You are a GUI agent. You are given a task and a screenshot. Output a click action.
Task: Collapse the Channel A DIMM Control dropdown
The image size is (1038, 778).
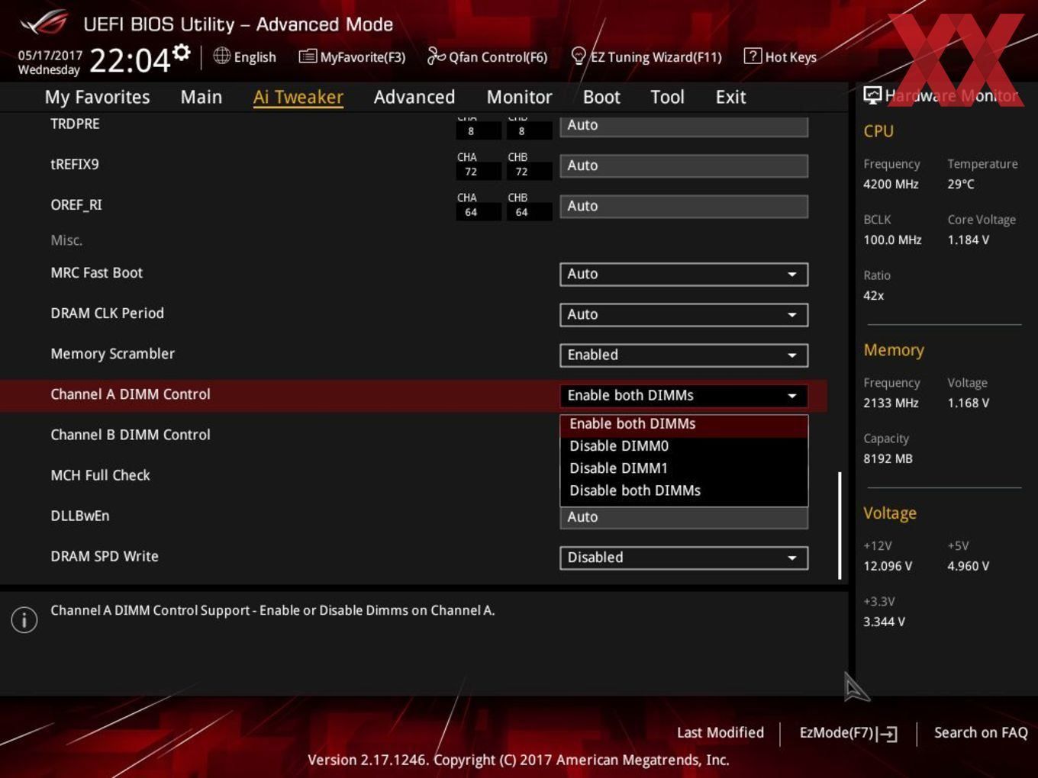(684, 395)
